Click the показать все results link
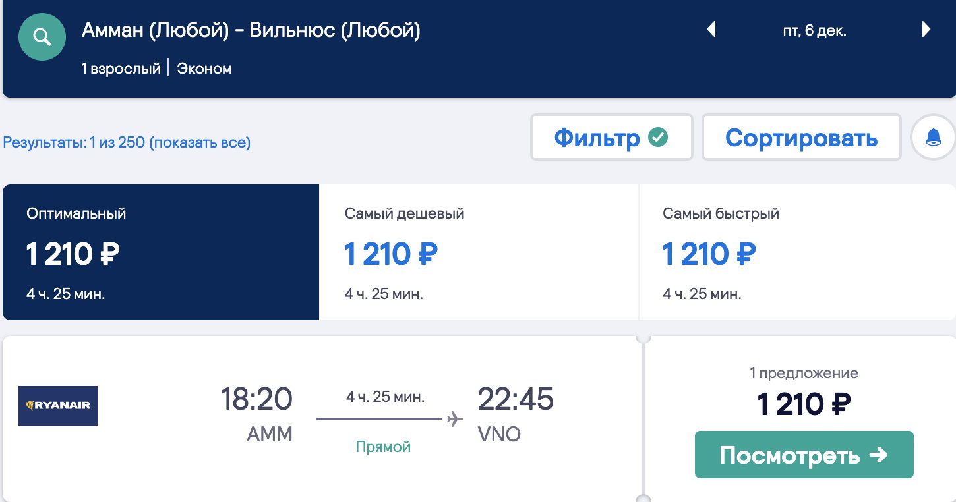 (200, 142)
